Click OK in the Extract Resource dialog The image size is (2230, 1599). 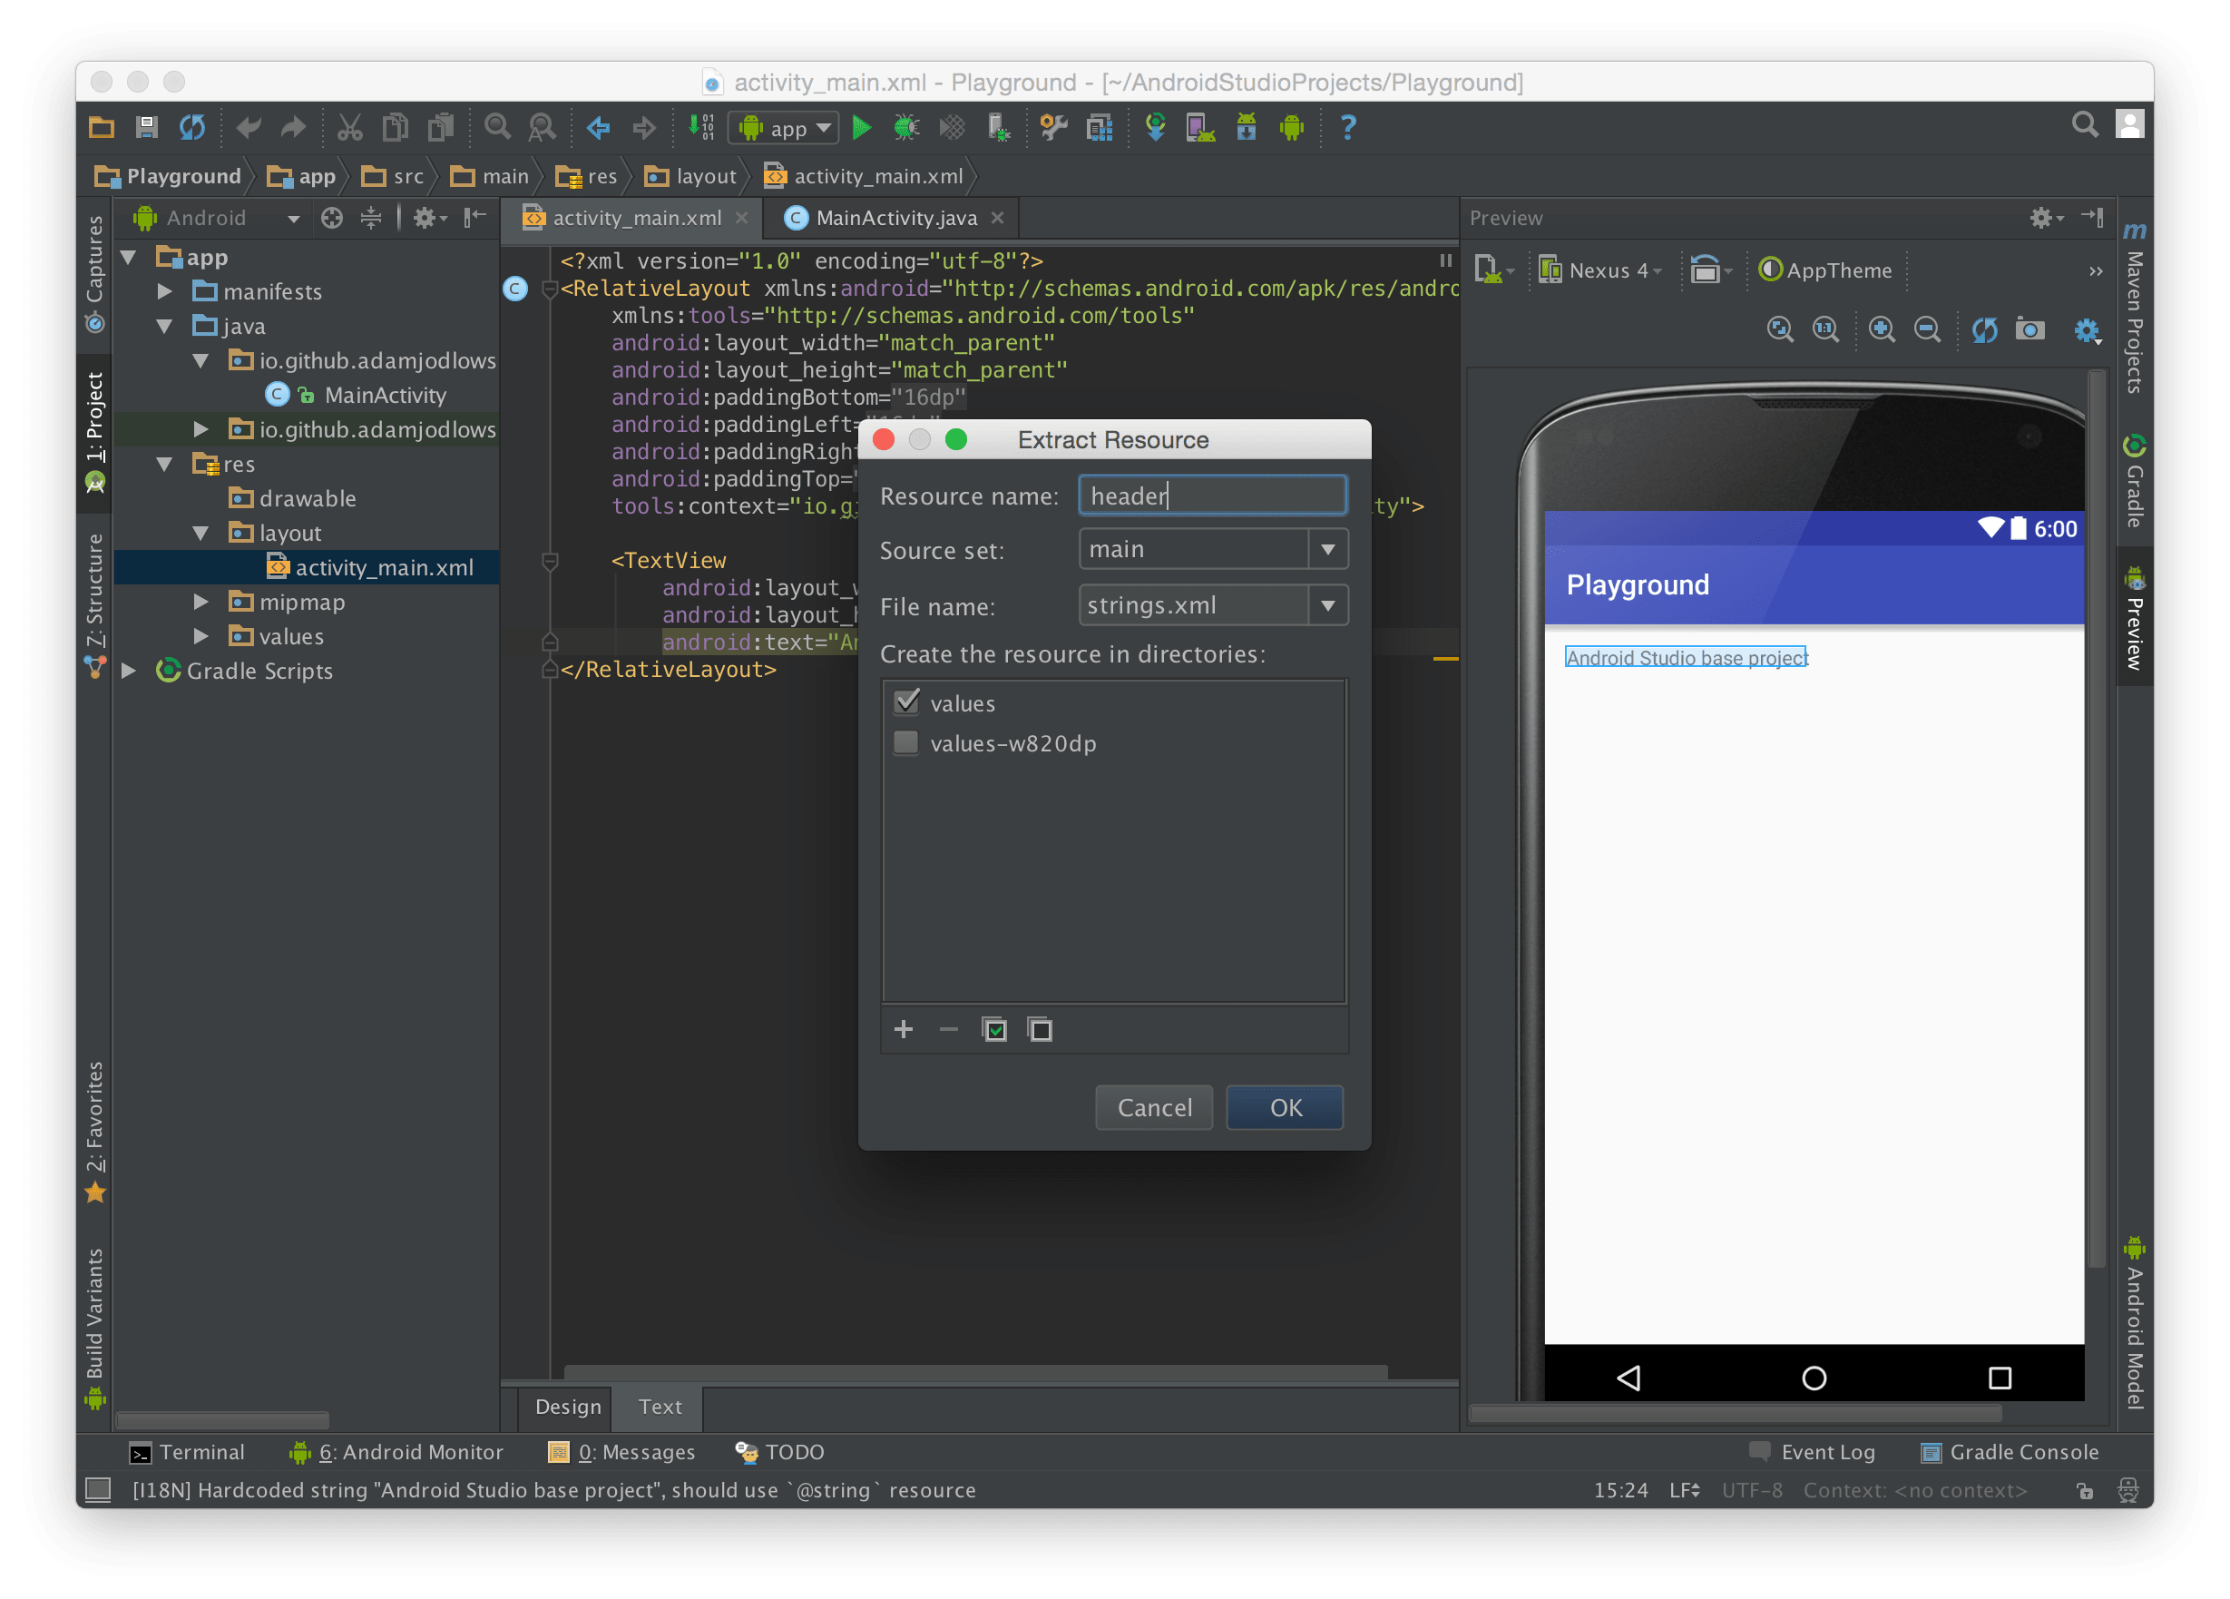point(1284,1107)
